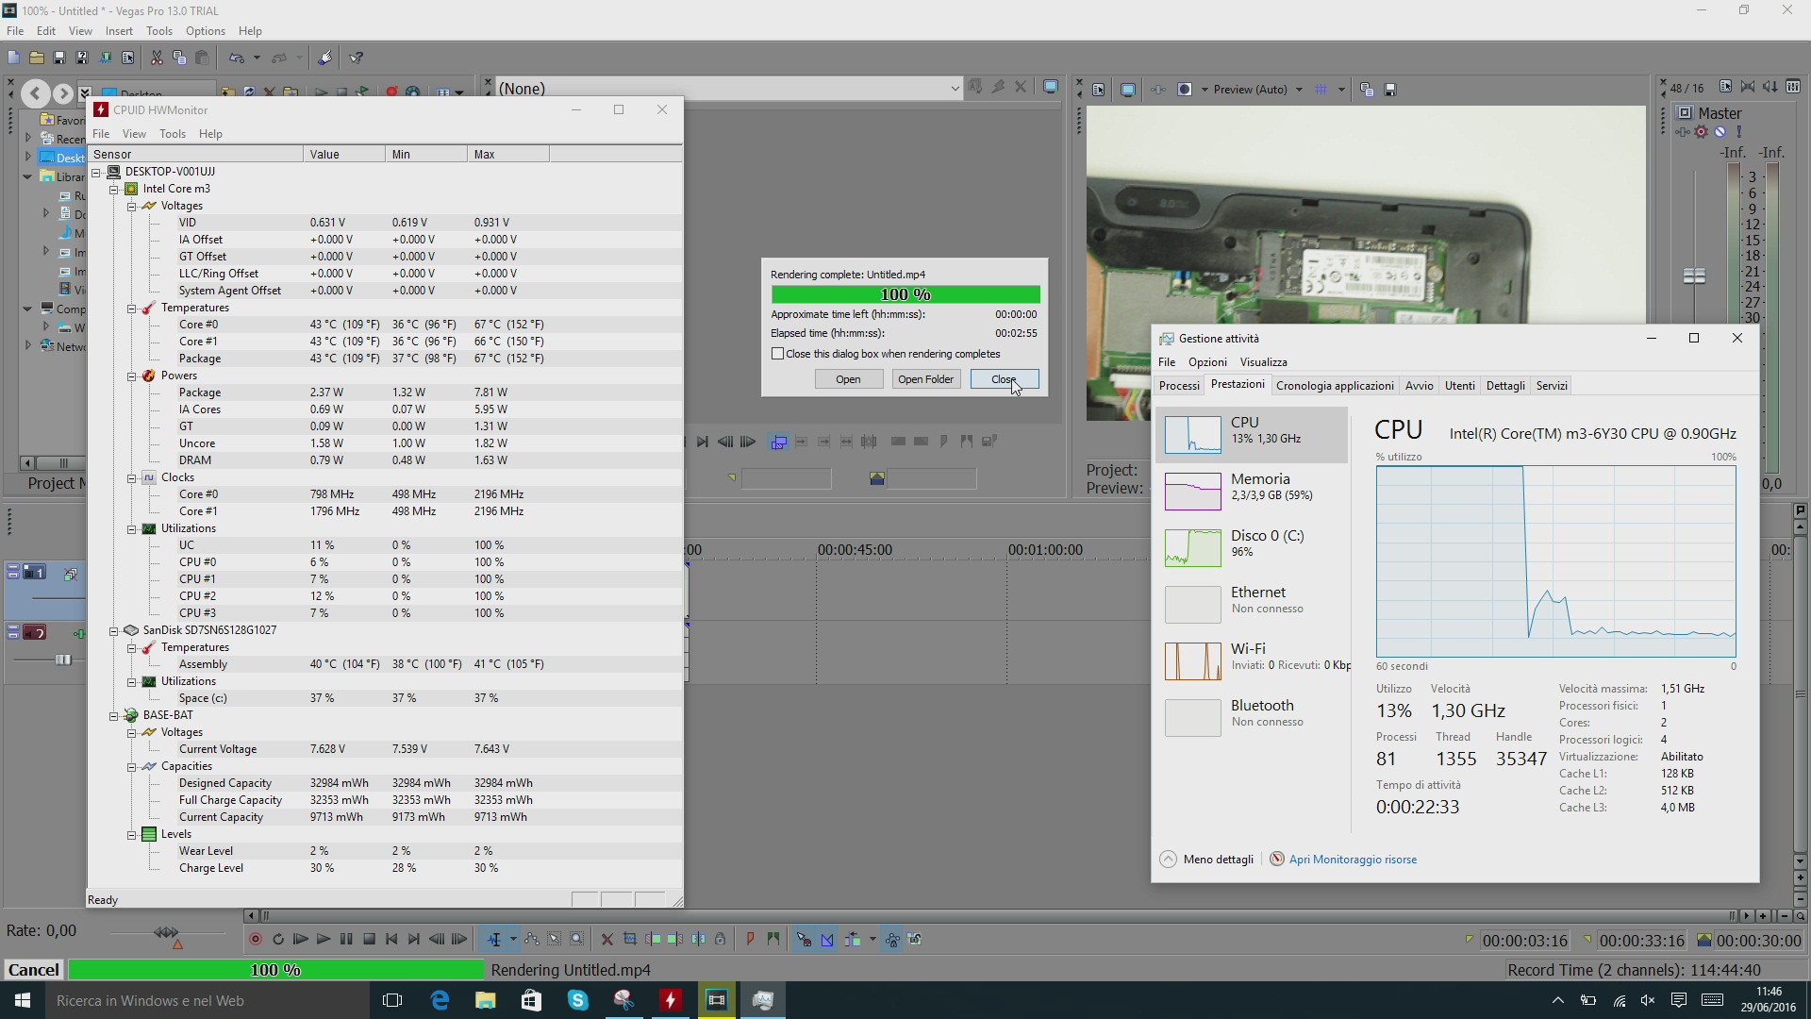This screenshot has width=1811, height=1019.
Task: Check 'Close this dialog box when rendering completes'
Action: tap(778, 354)
